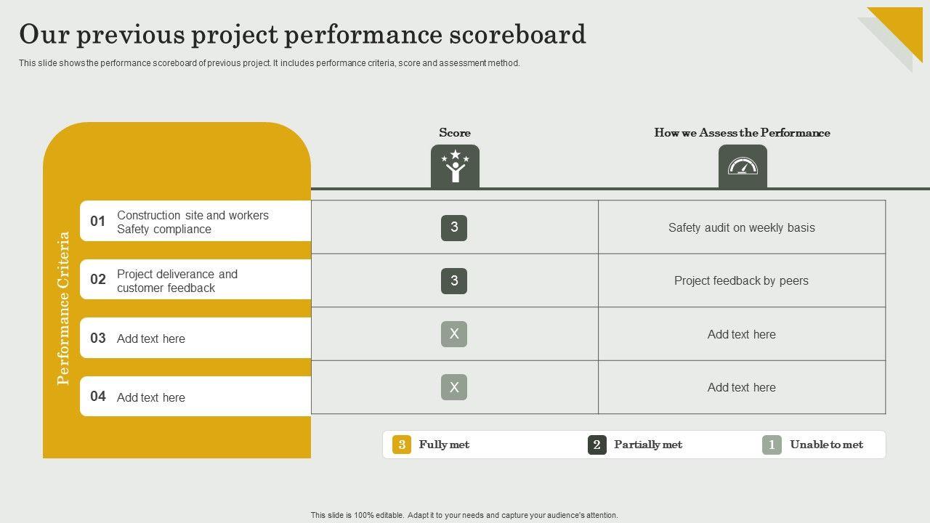The height and width of the screenshot is (523, 930).
Task: Click the Safety audit on weekly basis cell
Action: (742, 228)
